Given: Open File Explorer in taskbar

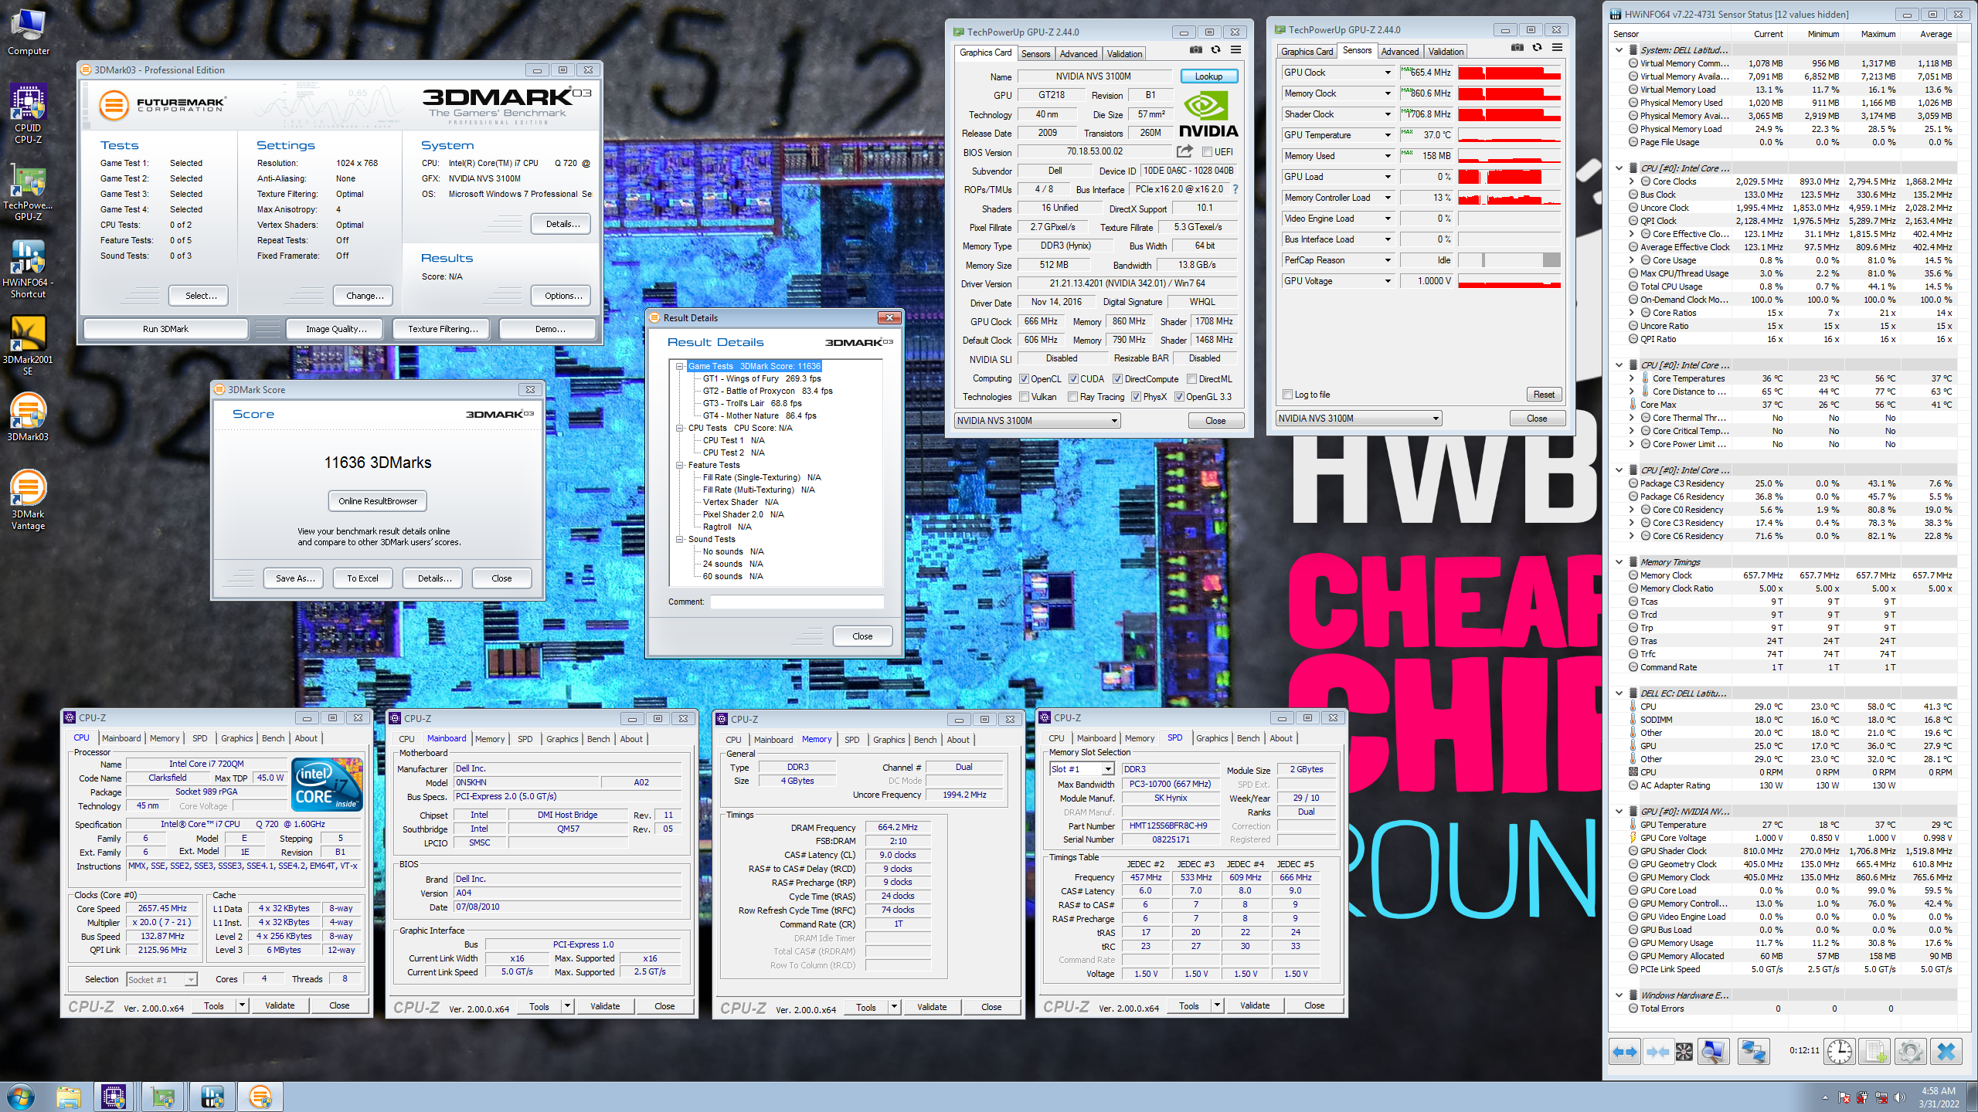Looking at the screenshot, I should 68,1097.
